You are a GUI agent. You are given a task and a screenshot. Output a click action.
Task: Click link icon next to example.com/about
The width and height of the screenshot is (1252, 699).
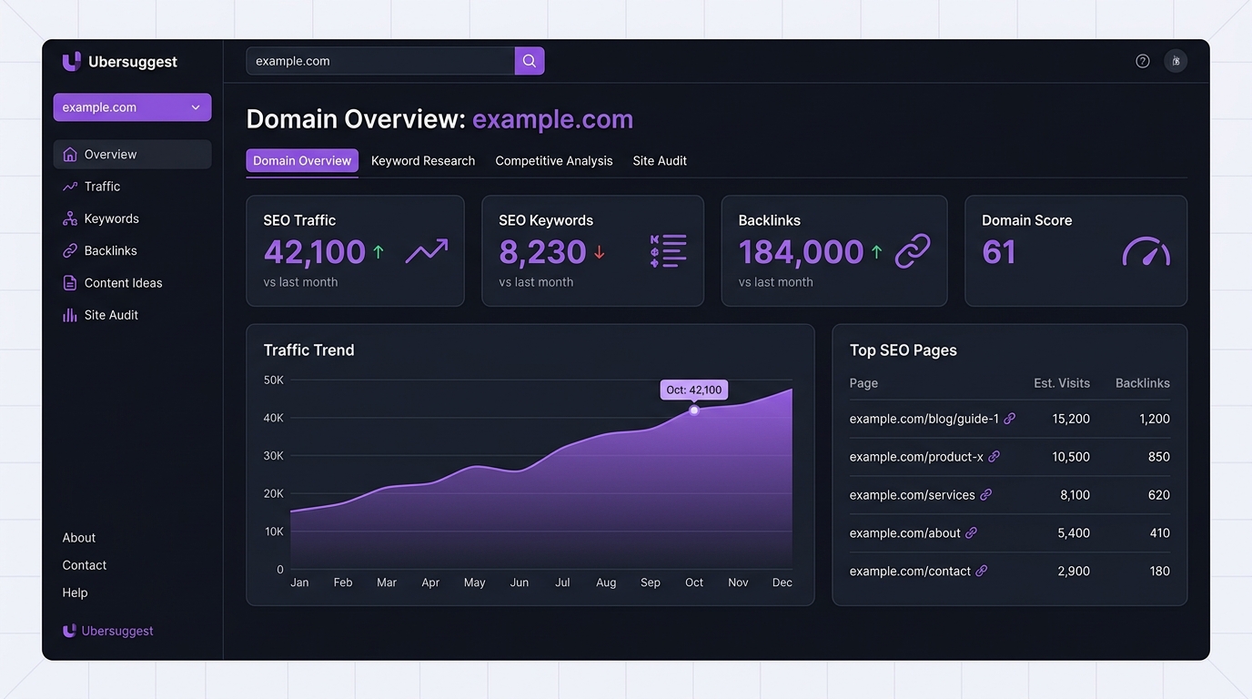click(x=971, y=533)
